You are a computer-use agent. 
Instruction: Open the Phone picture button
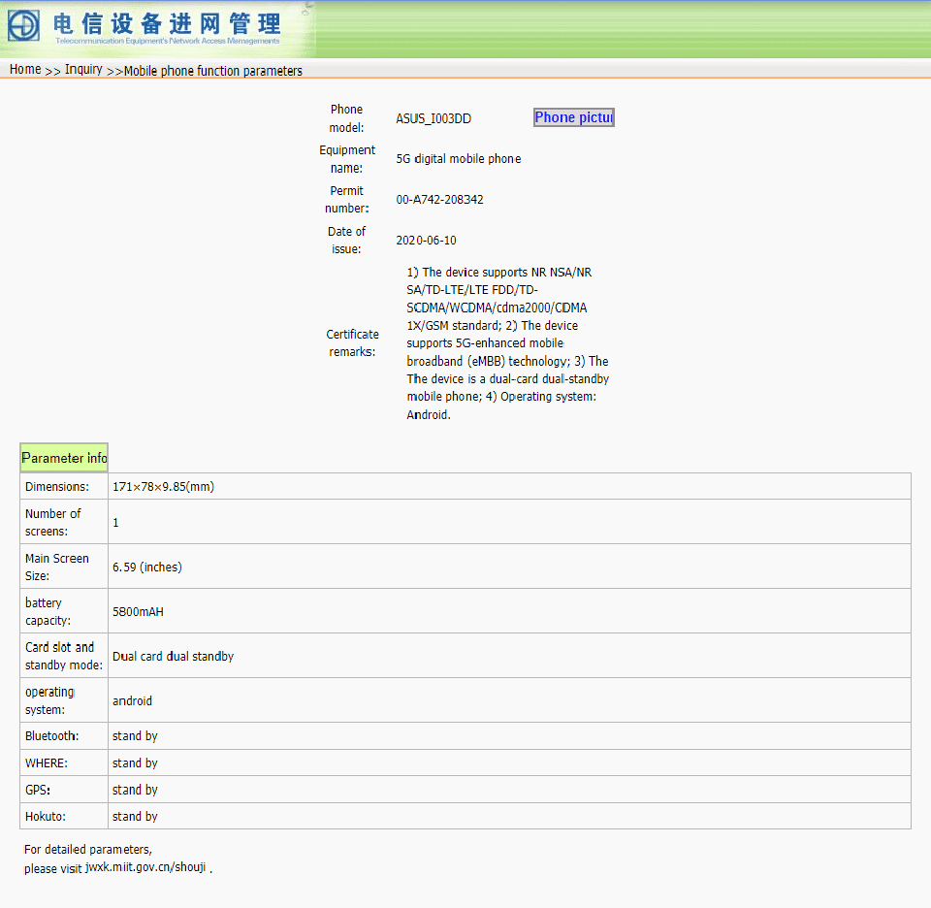point(573,117)
